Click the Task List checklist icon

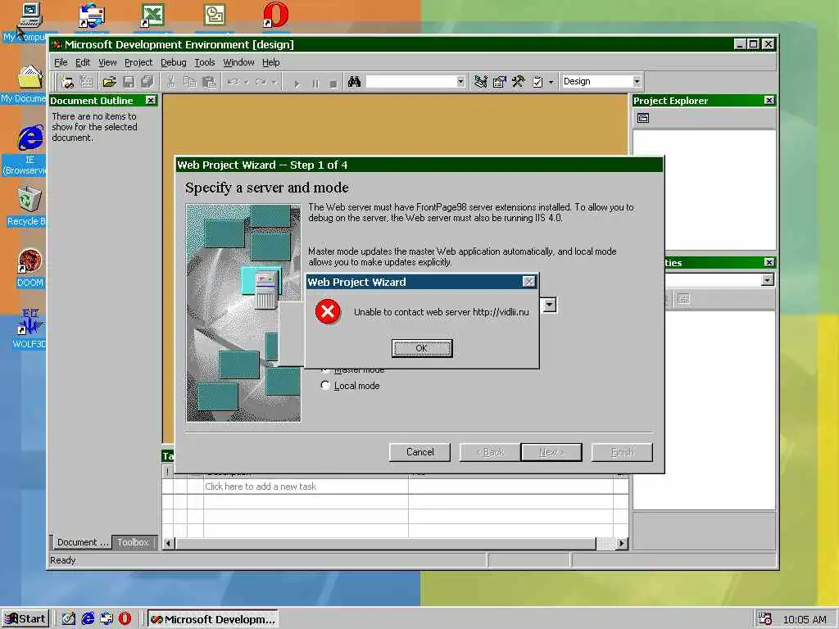coord(537,82)
